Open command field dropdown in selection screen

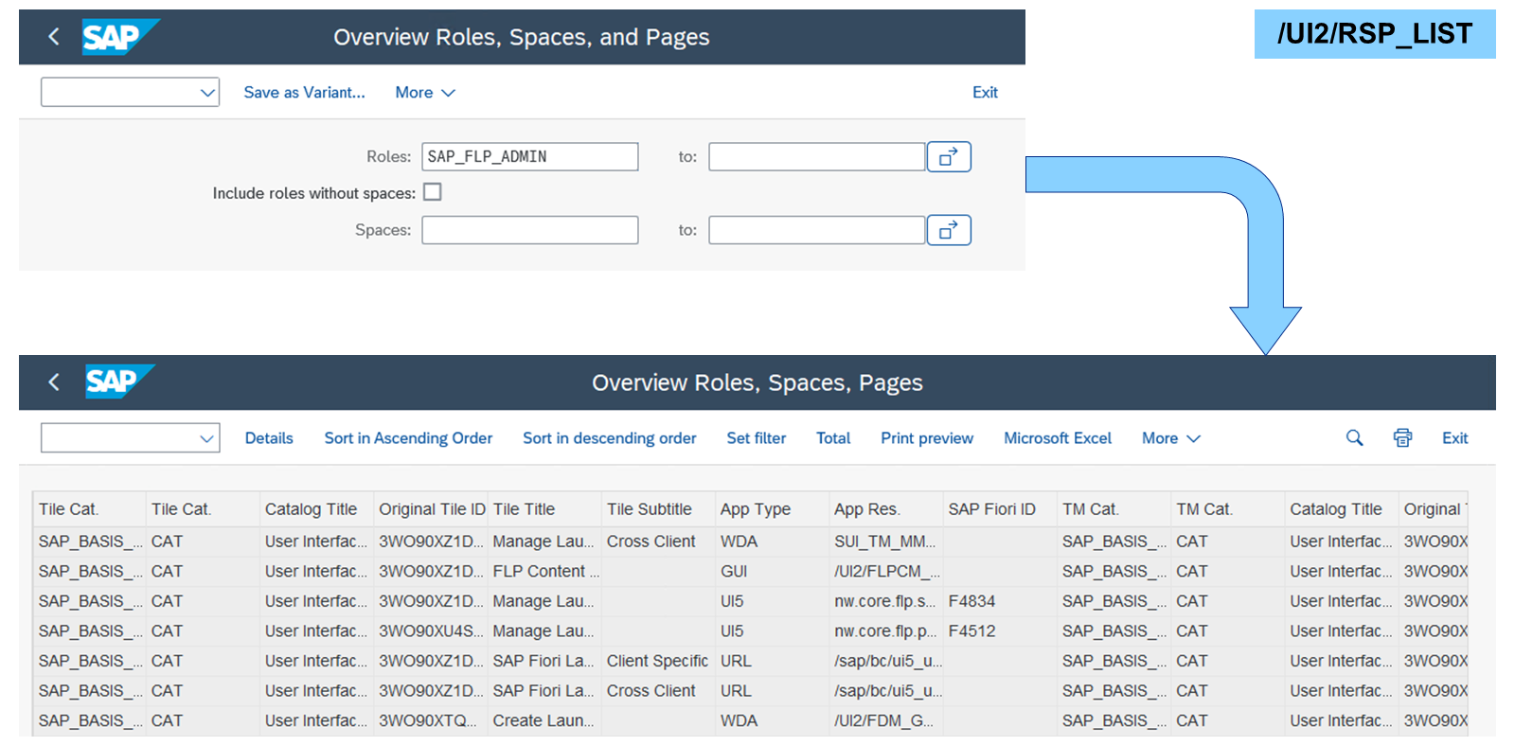coord(207,93)
